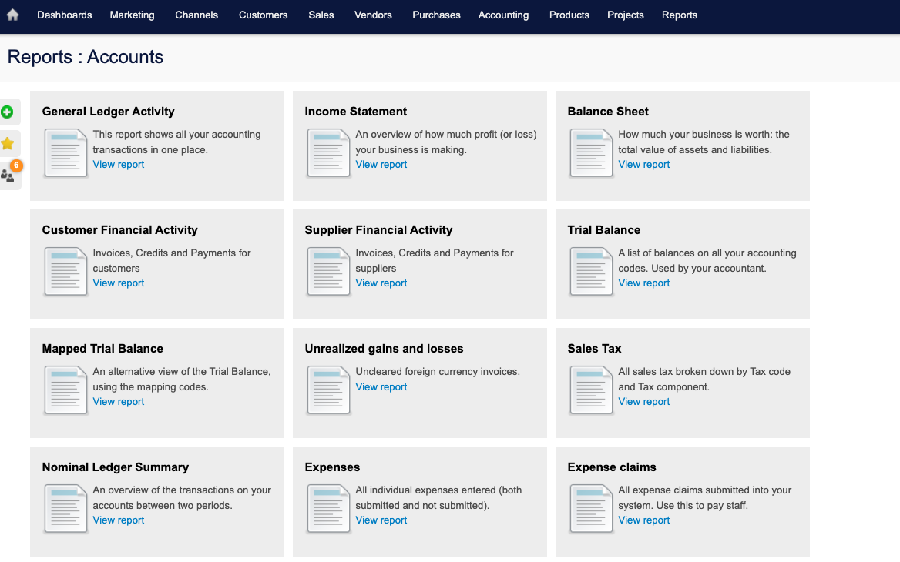900x562 pixels.
Task: Open the Purchases menu
Action: [436, 15]
